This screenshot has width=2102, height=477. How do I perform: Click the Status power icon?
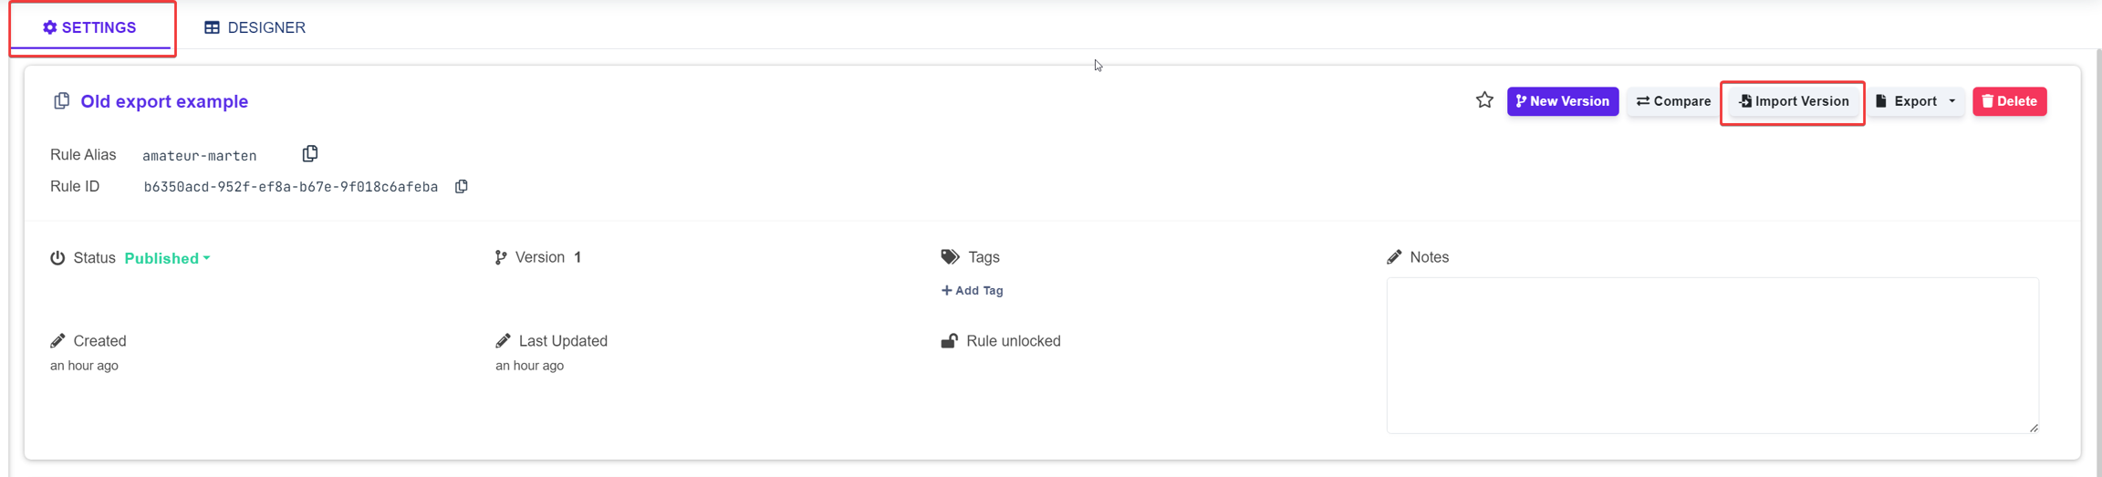point(57,258)
